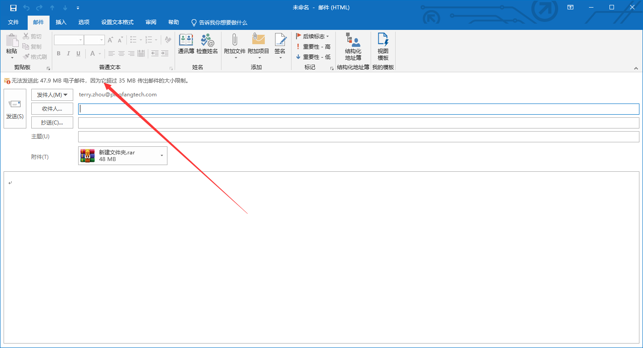643x348 pixels.
Task: Click the 复制 copy button
Action: [32, 47]
